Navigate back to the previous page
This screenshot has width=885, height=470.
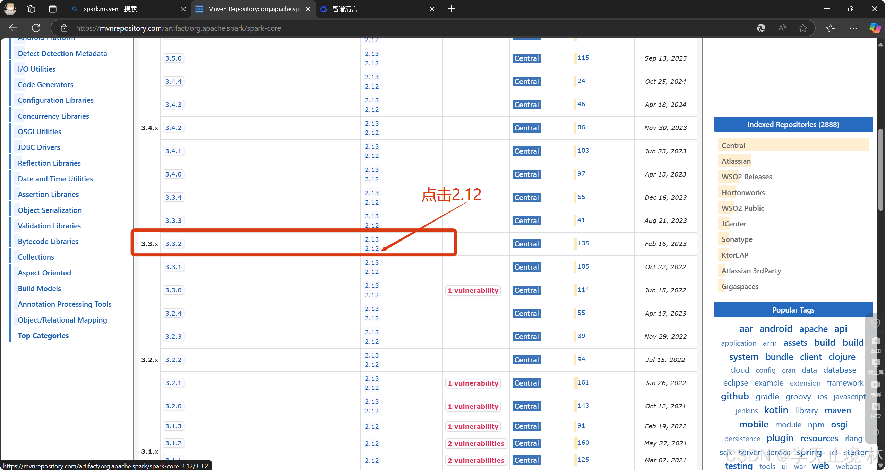click(13, 28)
